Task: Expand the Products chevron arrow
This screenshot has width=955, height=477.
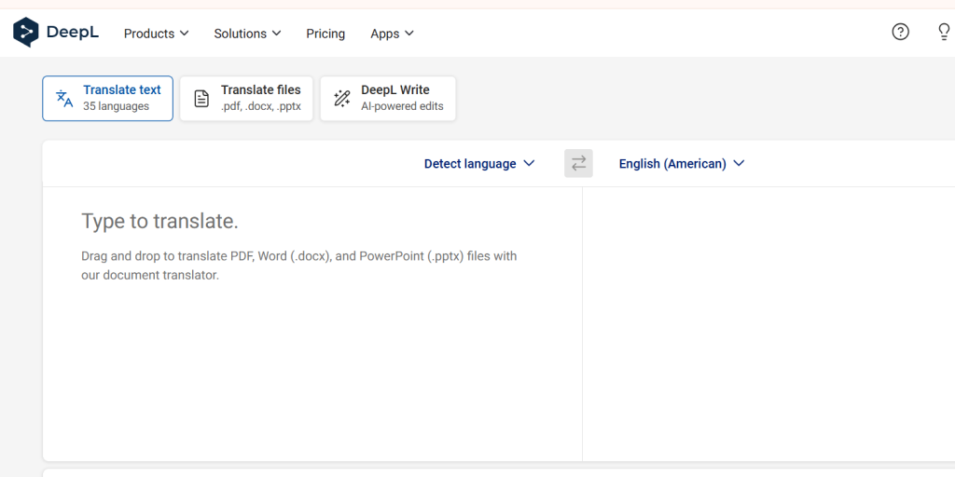Action: pos(184,33)
